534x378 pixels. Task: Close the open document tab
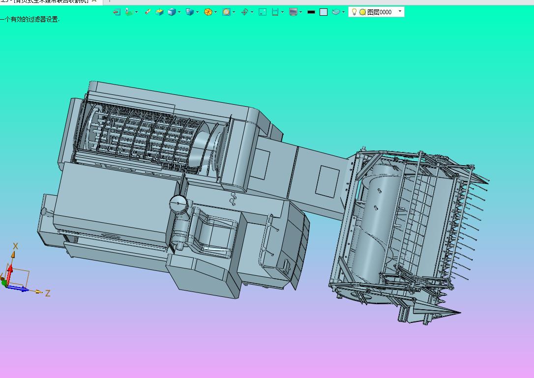pyautogui.click(x=94, y=1)
